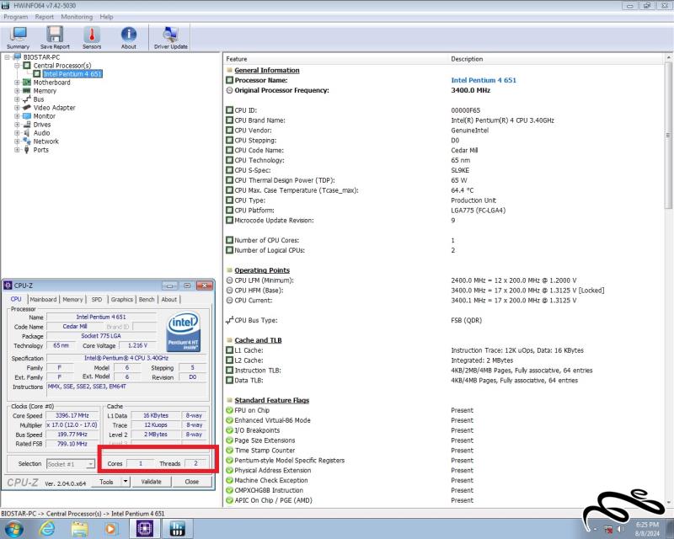Click the About info icon
Screen dimensions: 674x539
pyautogui.click(x=129, y=38)
